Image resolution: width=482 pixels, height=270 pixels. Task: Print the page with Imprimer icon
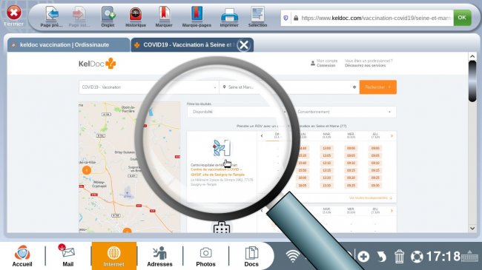(229, 17)
